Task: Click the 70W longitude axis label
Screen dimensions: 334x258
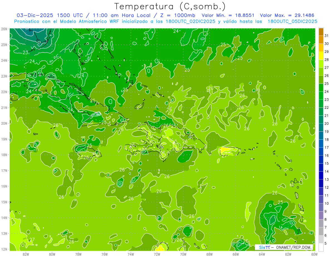Action: 183,254
